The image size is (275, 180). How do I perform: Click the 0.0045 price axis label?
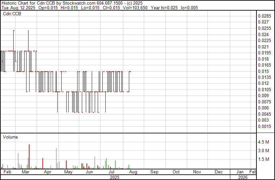(x=264, y=114)
